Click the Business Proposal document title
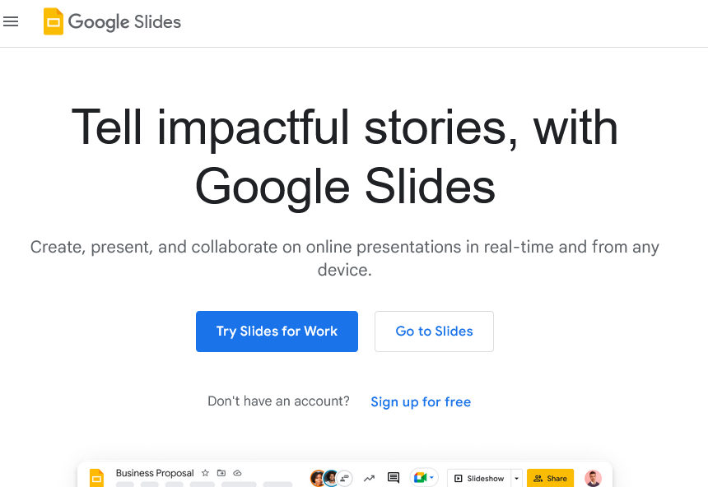Image resolution: width=708 pixels, height=487 pixels. pos(155,472)
